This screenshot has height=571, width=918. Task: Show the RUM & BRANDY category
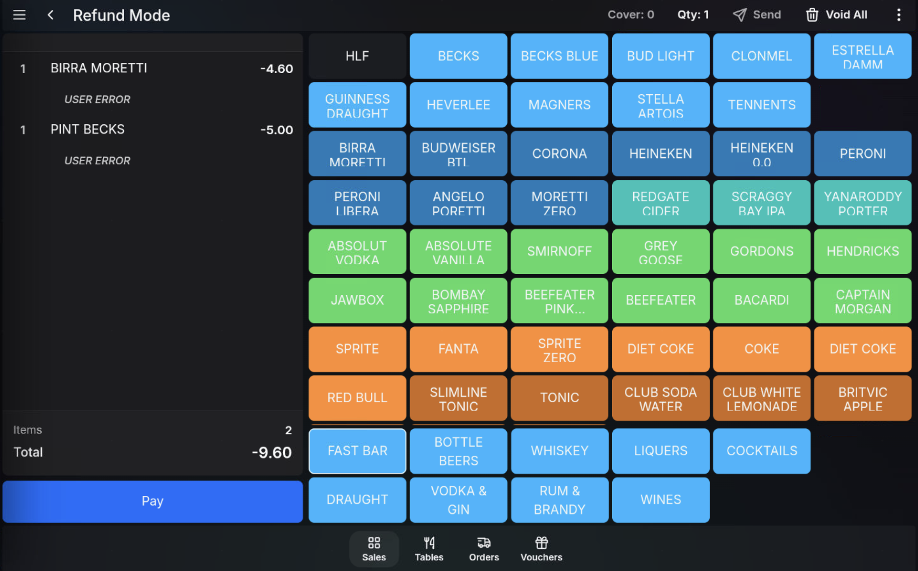[559, 500]
